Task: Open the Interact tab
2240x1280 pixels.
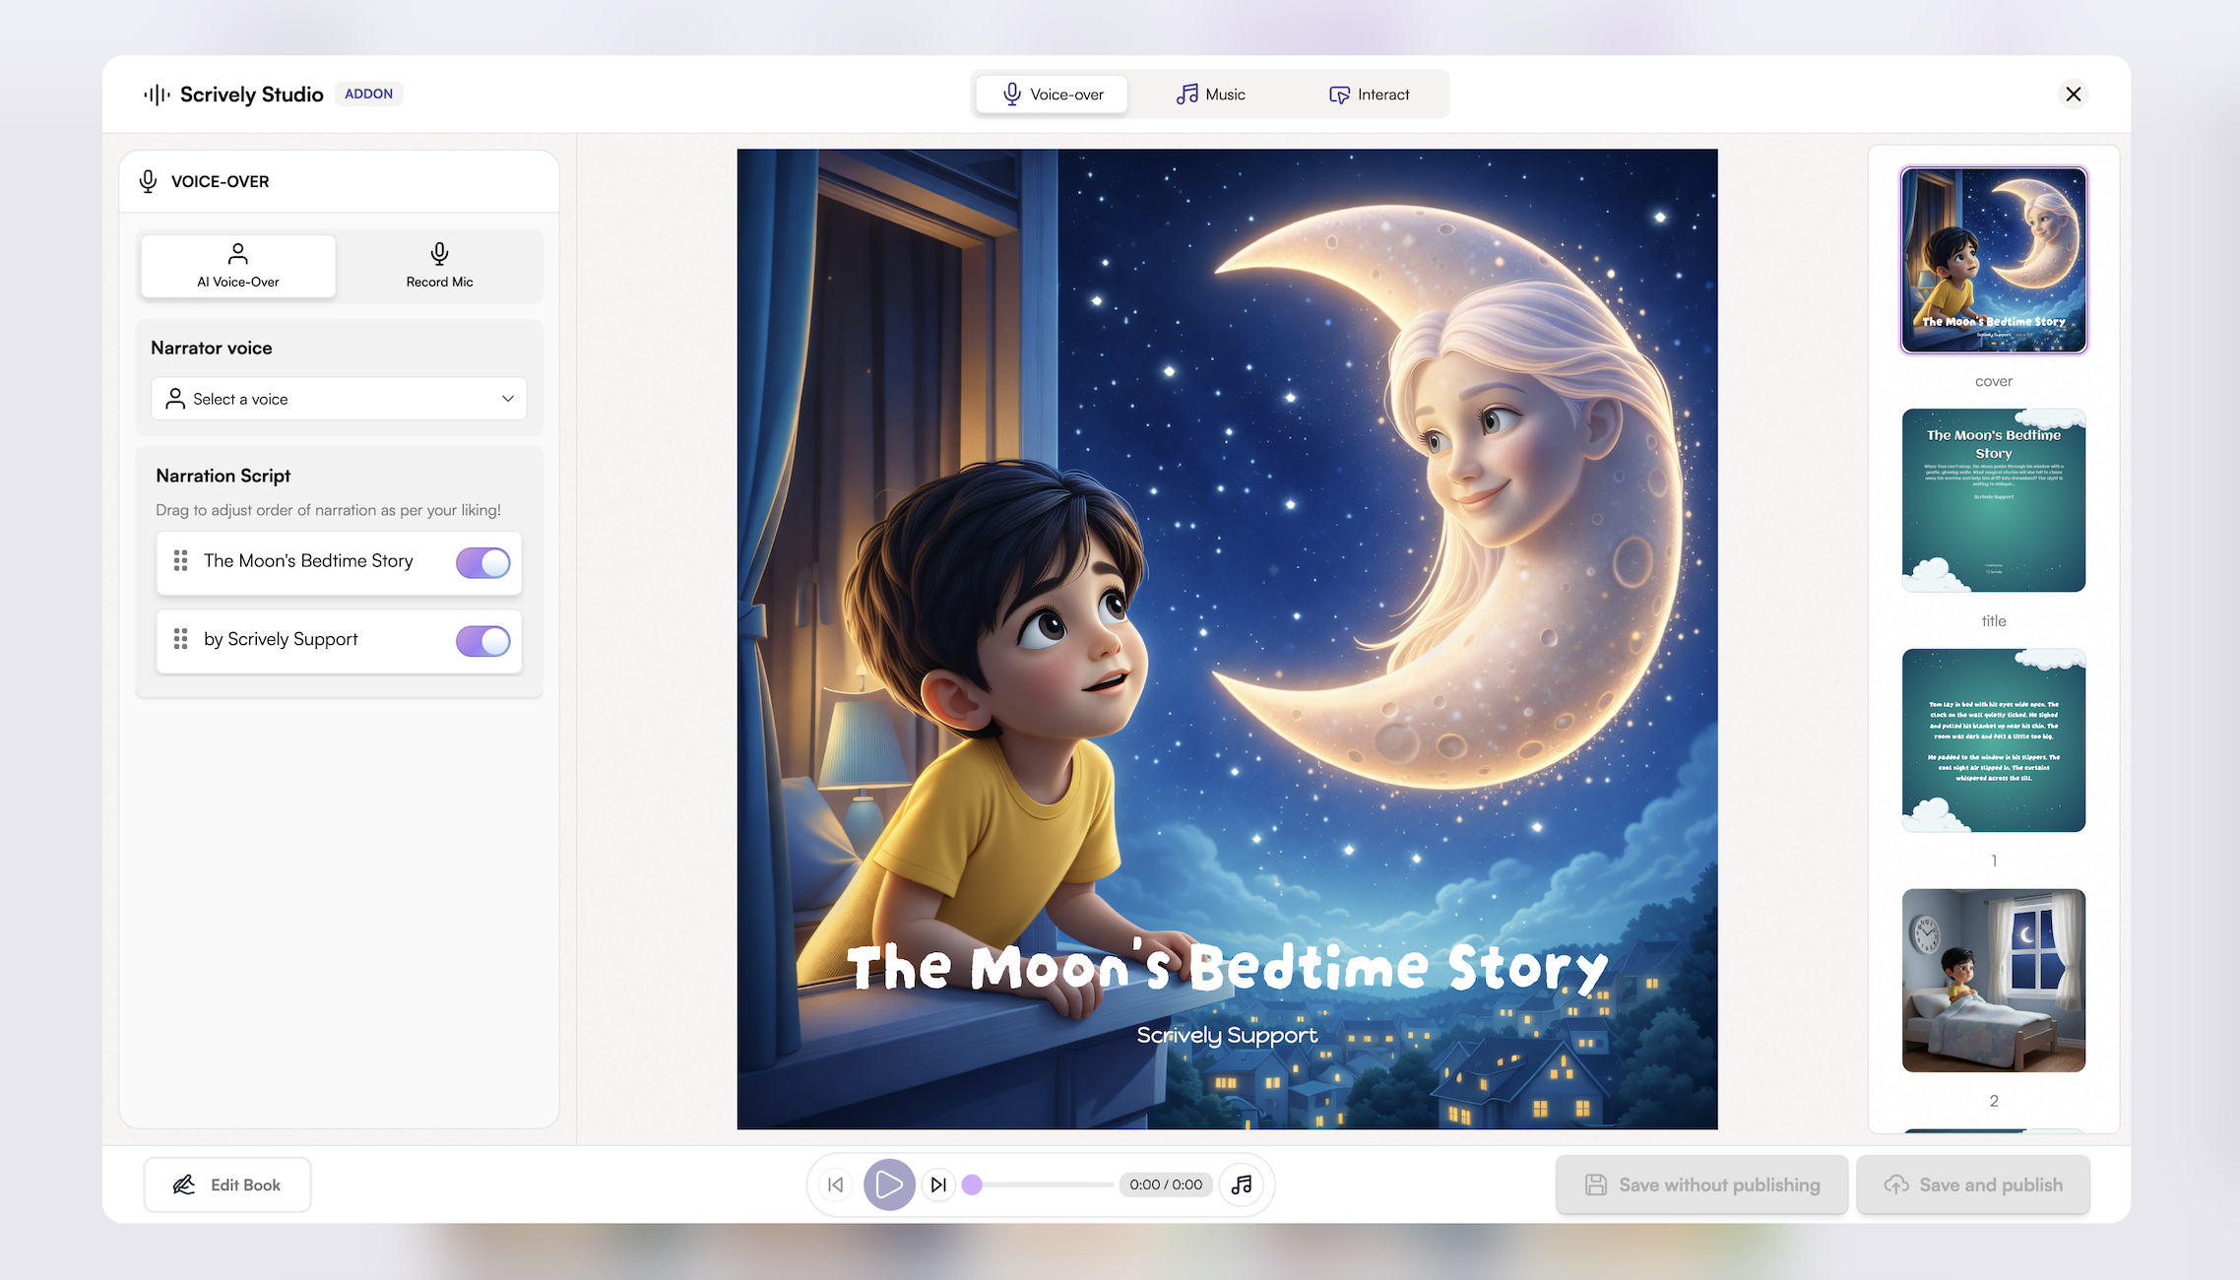Action: 1369,95
